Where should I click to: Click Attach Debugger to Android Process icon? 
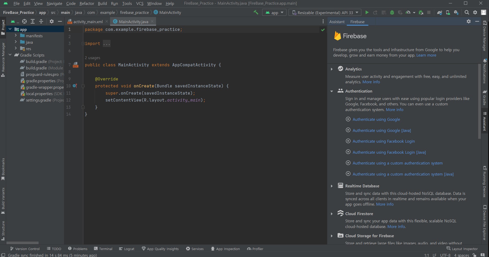tap(421, 12)
